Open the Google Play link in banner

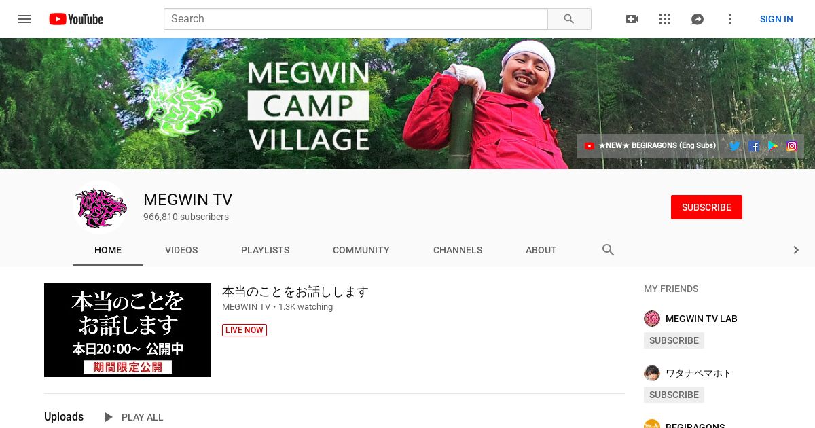pos(773,146)
